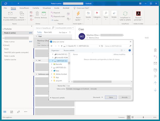Screen dimensions: 160x121
Task: Click the refresh icon in save dialog
Action: point(102,46)
